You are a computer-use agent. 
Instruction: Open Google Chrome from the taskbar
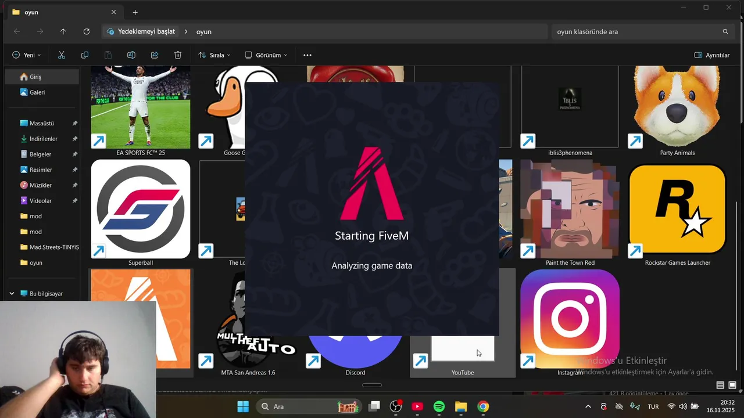click(483, 406)
